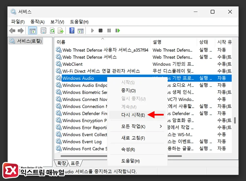The width and height of the screenshot is (246, 181).
Task: Open the 보기(V) menu
Action: point(57,22)
